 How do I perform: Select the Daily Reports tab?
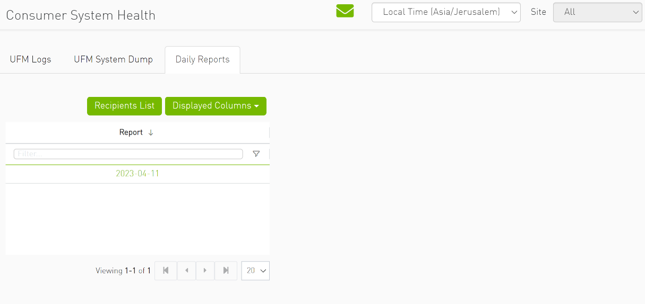pos(202,59)
